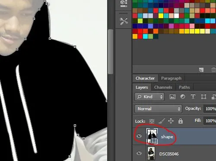The image size is (216, 161).
Task: Click the Fill percentage field
Action: pyautogui.click(x=210, y=121)
